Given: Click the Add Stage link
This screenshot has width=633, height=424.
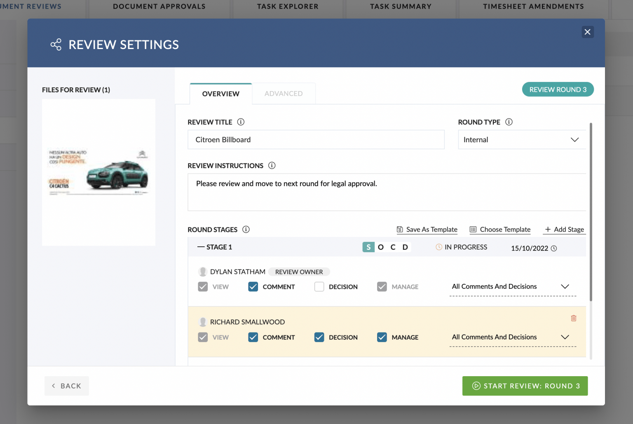Looking at the screenshot, I should (564, 230).
